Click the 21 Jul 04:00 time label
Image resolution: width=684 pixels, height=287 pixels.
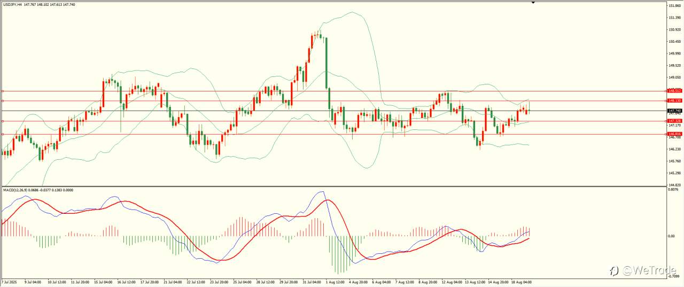point(173,282)
